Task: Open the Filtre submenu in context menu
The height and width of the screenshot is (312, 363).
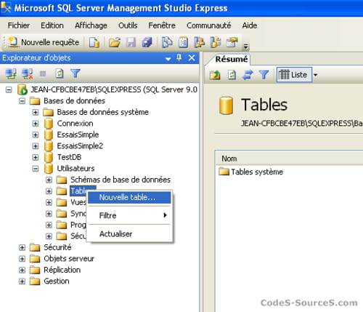Action: pos(129,215)
